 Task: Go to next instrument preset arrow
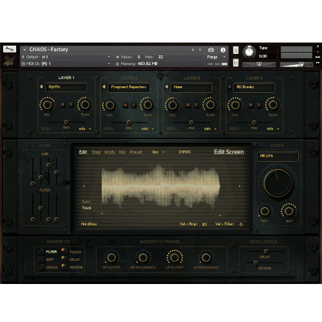point(200,50)
